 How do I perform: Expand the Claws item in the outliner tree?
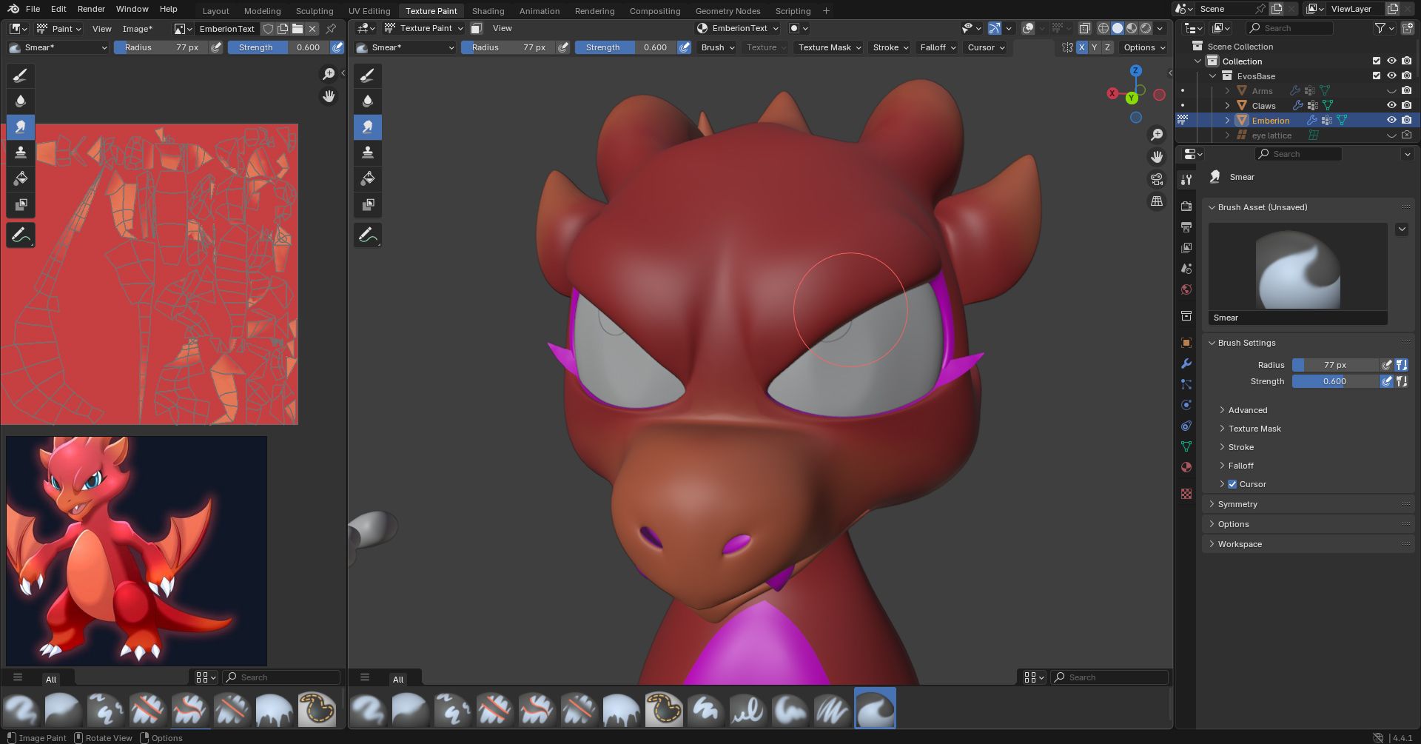coord(1228,106)
